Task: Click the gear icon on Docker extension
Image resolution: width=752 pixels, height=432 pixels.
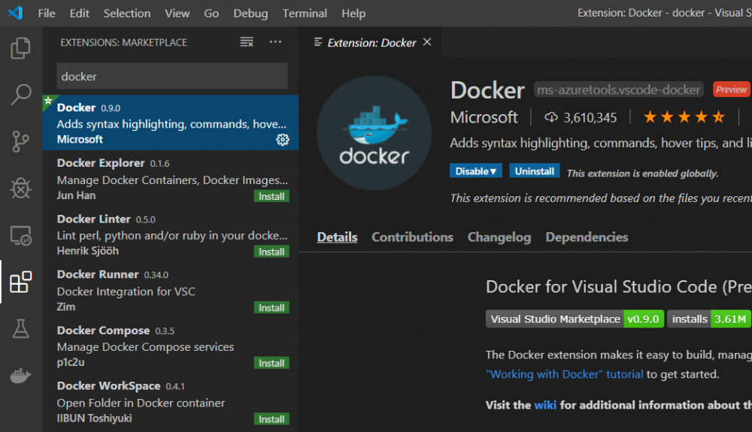Action: [283, 139]
